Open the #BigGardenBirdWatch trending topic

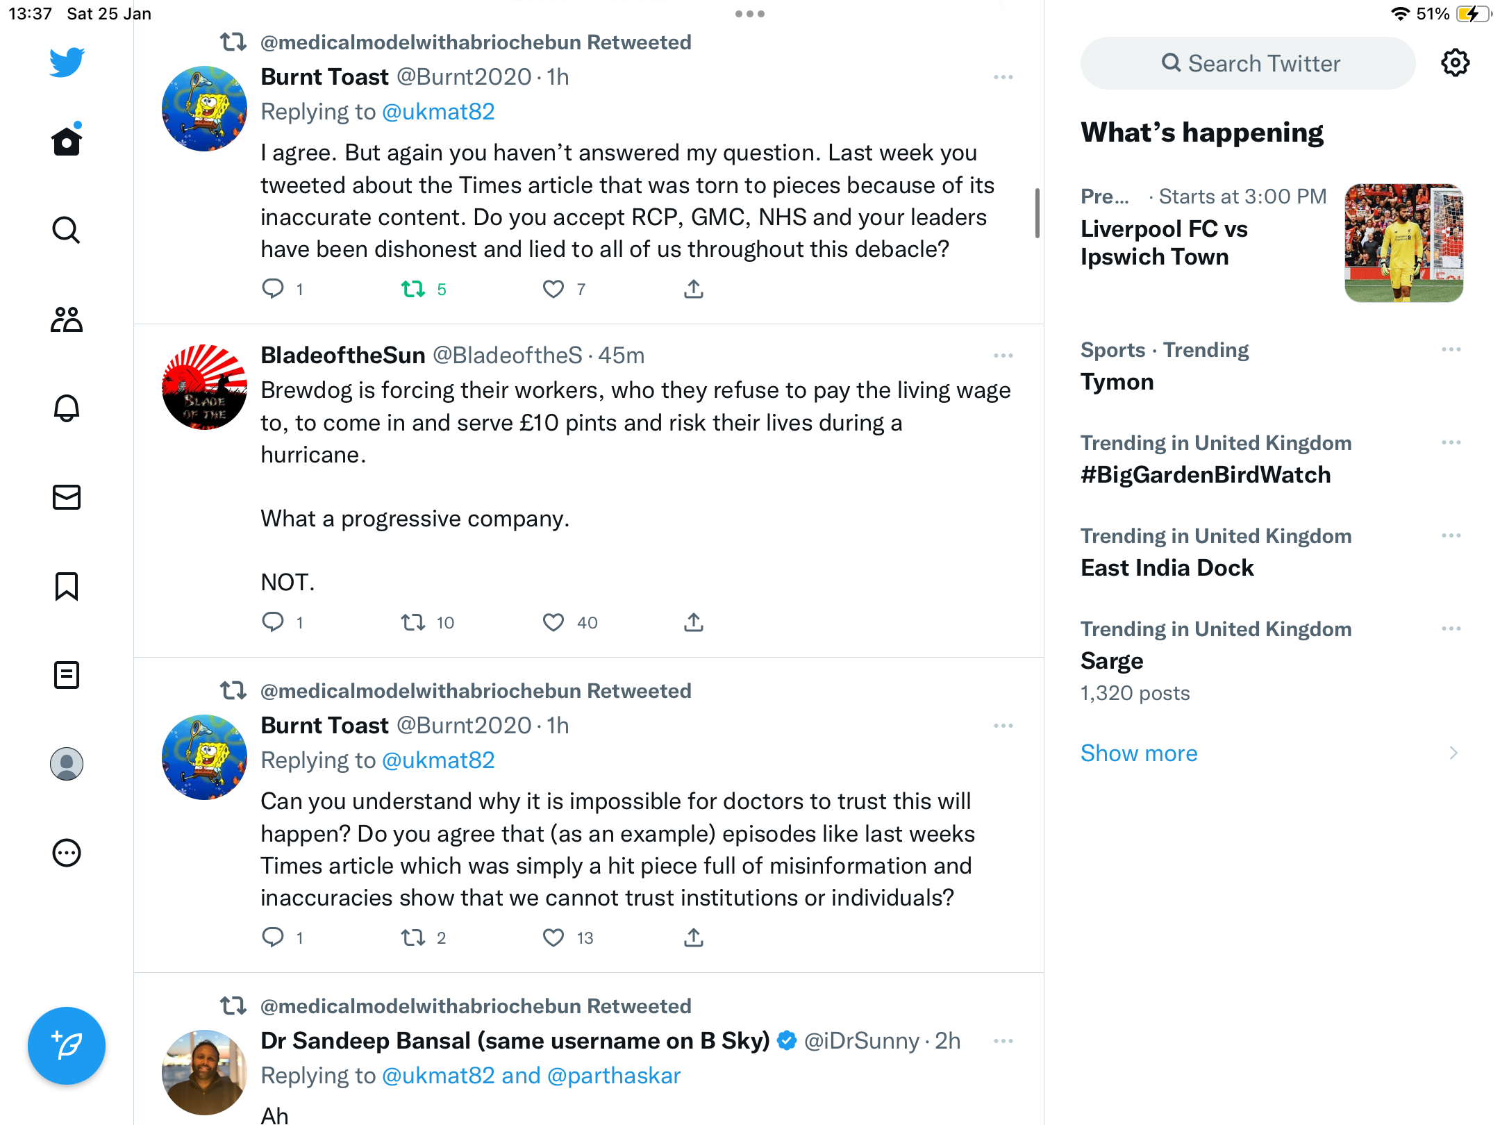1206,475
